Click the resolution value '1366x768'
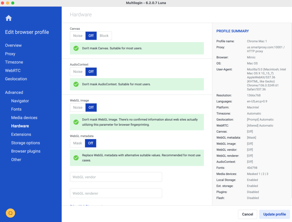This screenshot has width=292, height=222. [x=254, y=95]
